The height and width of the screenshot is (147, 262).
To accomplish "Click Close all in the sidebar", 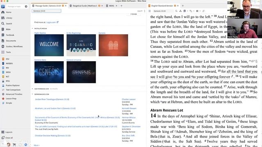I will pos(7,138).
